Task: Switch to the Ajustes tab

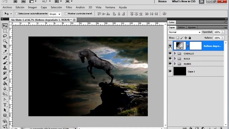Action: (192, 27)
